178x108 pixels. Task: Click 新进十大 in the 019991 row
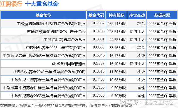click(x=137, y=40)
